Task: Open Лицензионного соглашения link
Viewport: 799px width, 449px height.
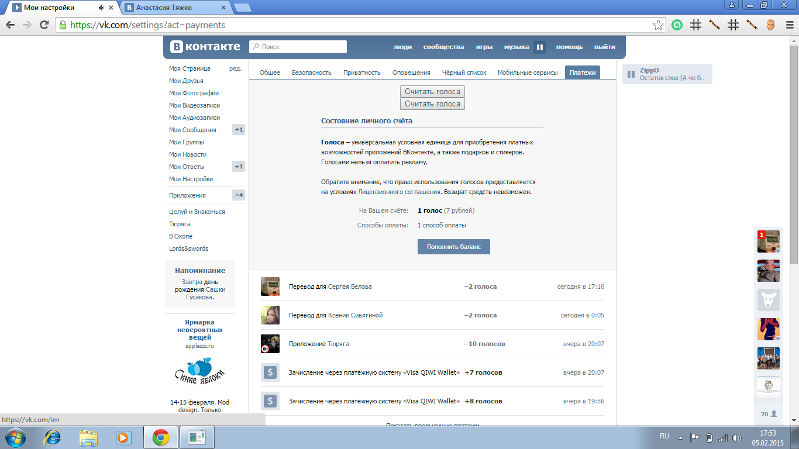Action: pyautogui.click(x=399, y=192)
